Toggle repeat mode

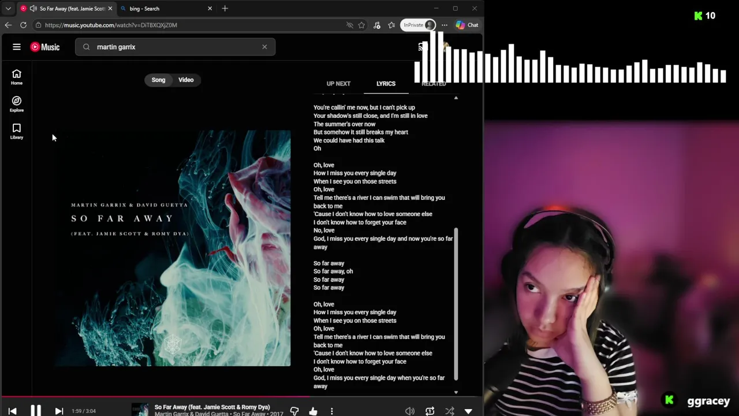tap(430, 411)
